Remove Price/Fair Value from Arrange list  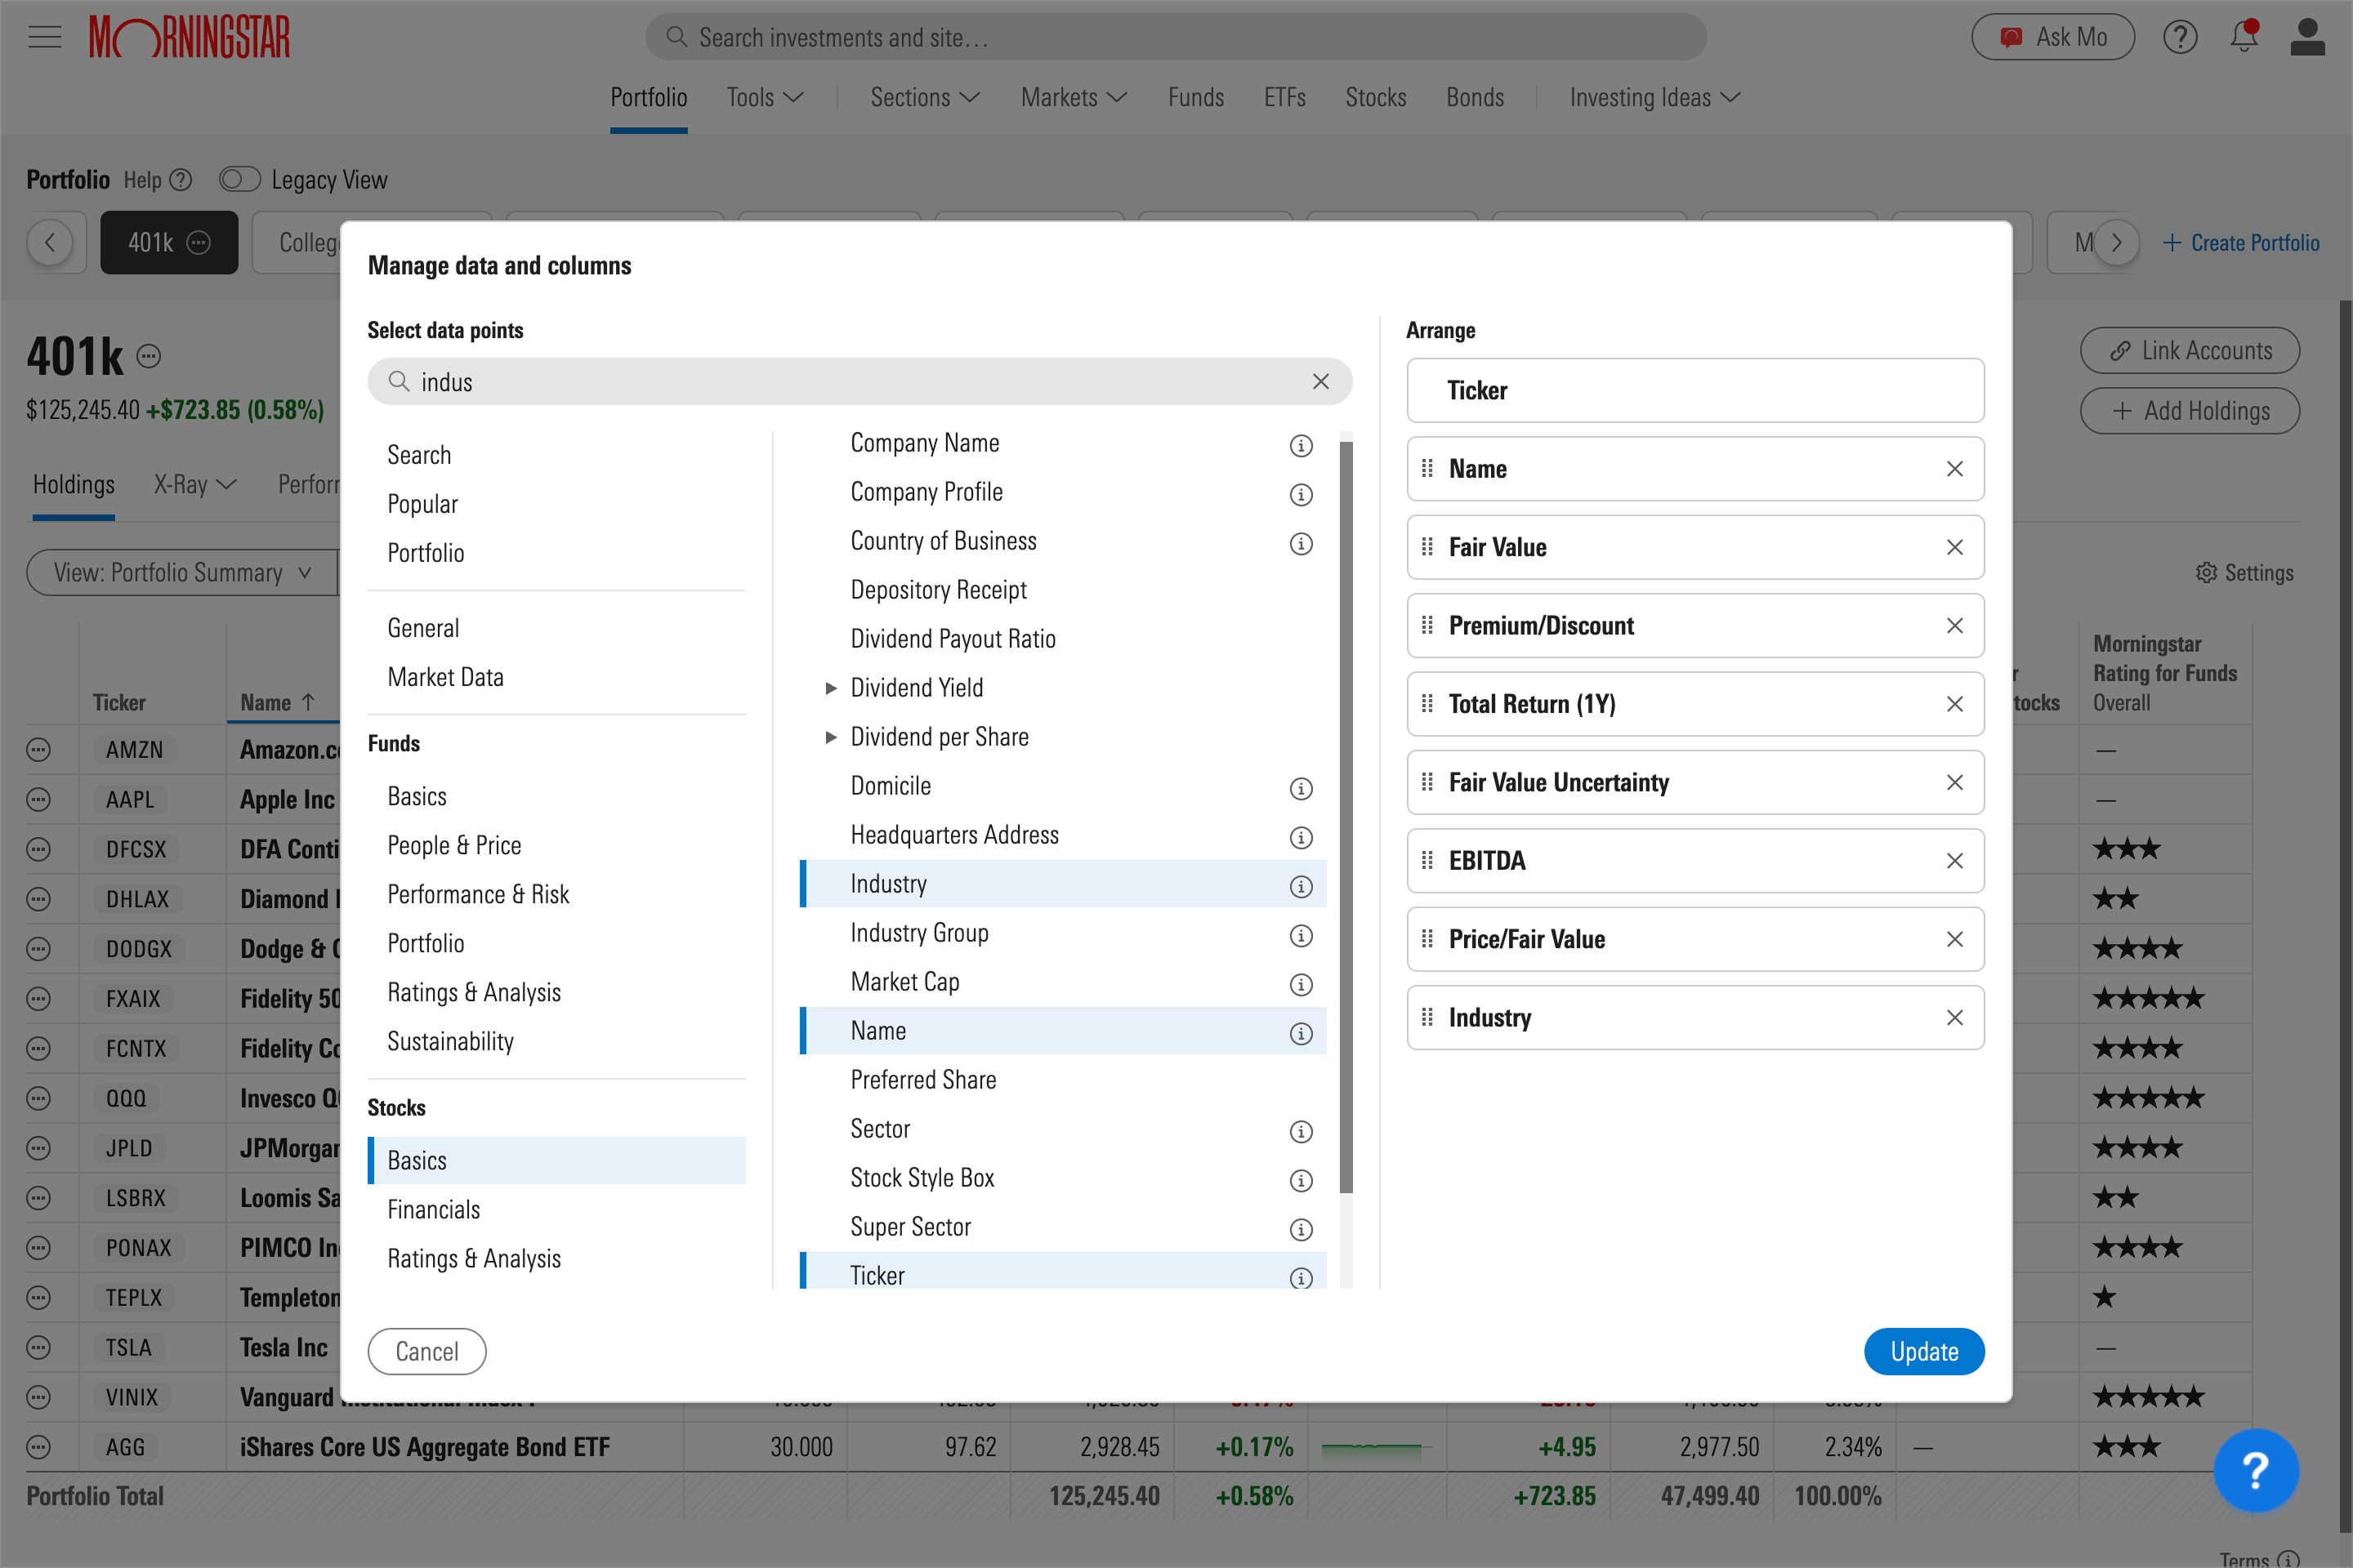(1953, 939)
